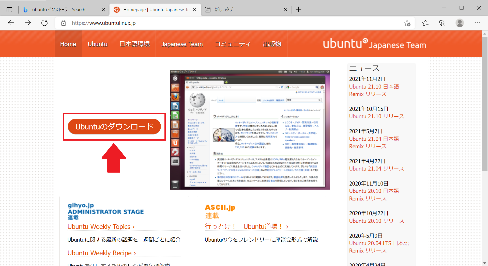Click the Forward navigation arrow
The height and width of the screenshot is (266, 488).
pyautogui.click(x=27, y=23)
